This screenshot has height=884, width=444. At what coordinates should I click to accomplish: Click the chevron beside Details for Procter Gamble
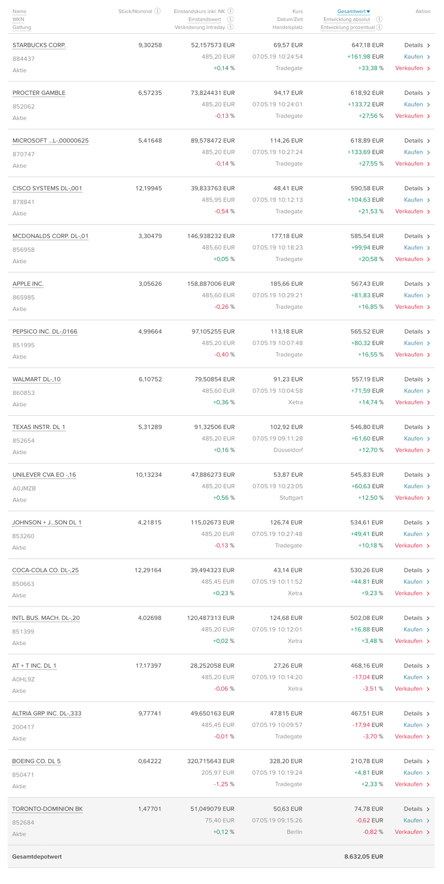coord(428,94)
